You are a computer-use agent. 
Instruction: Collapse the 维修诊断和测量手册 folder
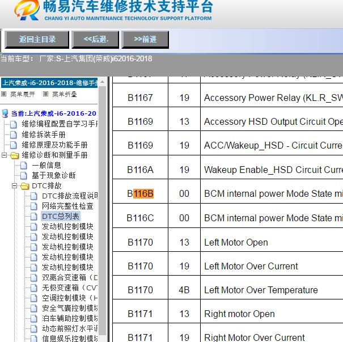click(x=4, y=155)
